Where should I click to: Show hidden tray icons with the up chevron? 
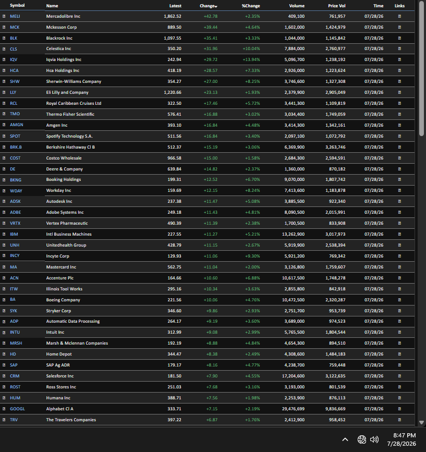coord(345,439)
